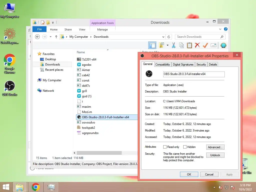Select Desktop in Favorites

(x=50, y=59)
